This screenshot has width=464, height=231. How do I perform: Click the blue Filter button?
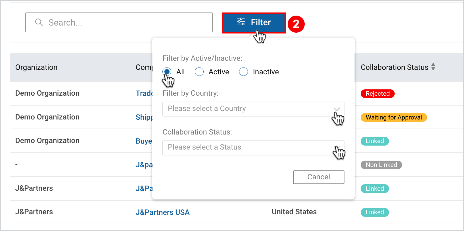coord(254,23)
